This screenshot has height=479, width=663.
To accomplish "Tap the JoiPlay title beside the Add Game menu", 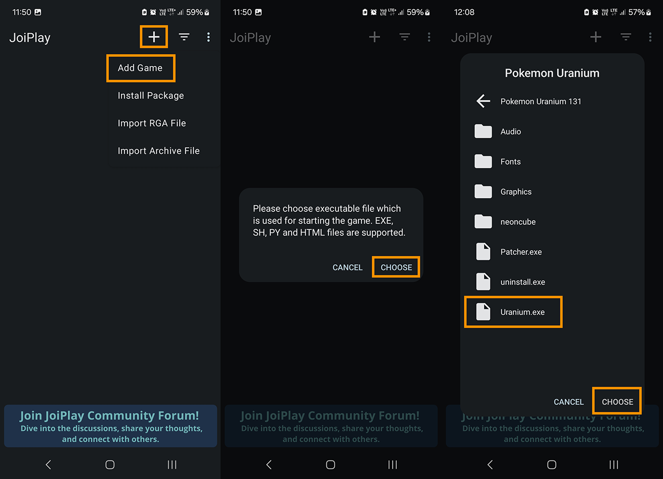I will pos(30,38).
